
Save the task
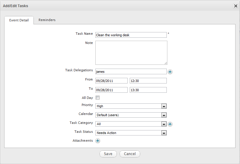coord(108,154)
